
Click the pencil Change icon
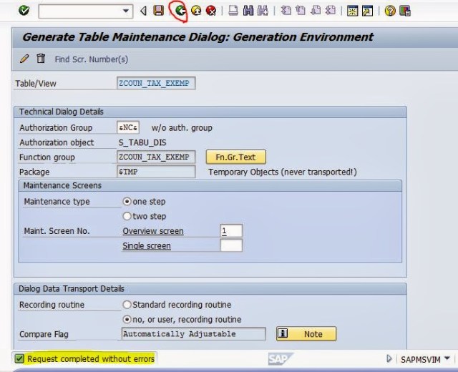(24, 59)
